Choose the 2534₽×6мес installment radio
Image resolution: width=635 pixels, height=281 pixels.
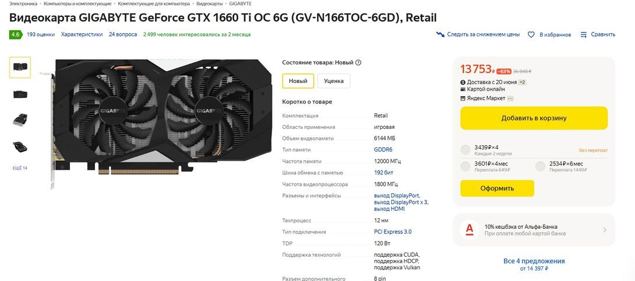tap(540, 167)
